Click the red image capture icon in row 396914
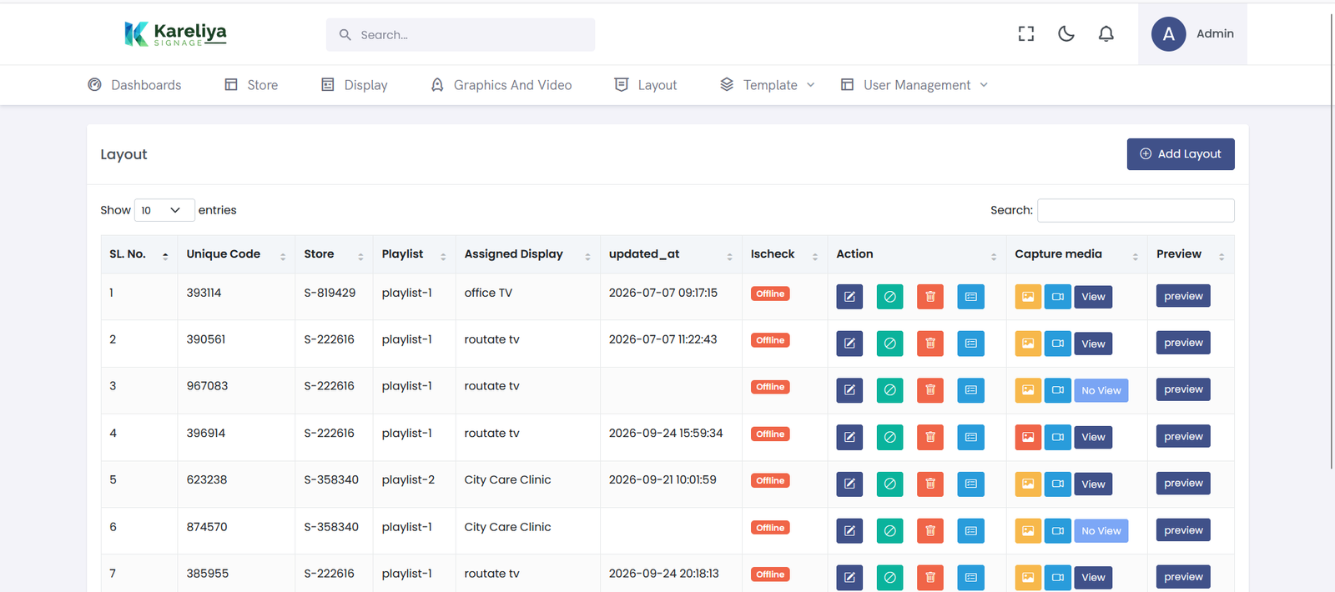Screen dimensions: 1335x592 [1028, 437]
